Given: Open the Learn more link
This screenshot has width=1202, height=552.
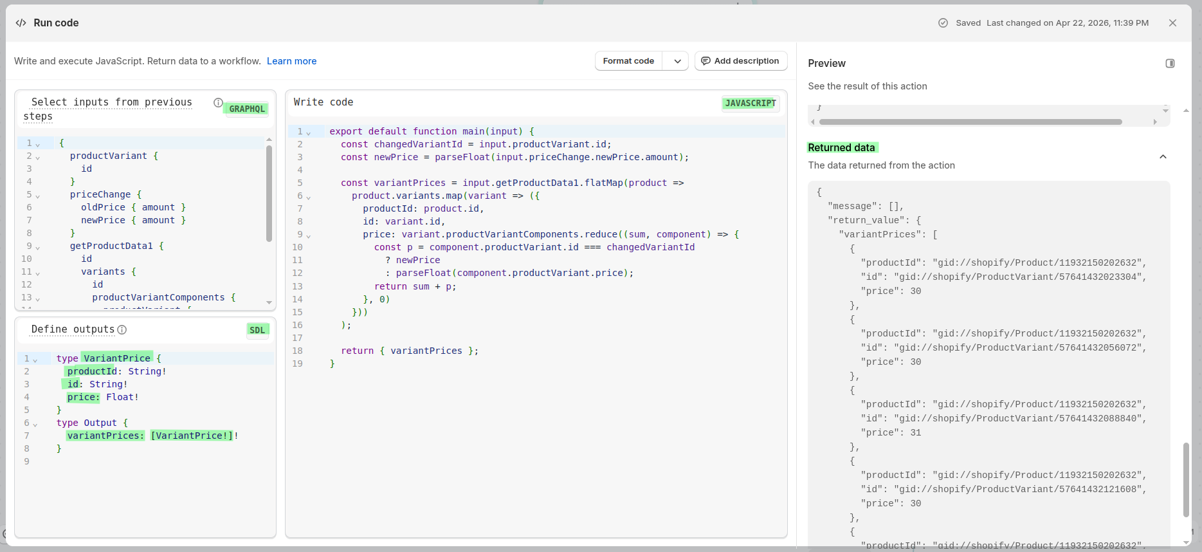Looking at the screenshot, I should click(x=291, y=61).
